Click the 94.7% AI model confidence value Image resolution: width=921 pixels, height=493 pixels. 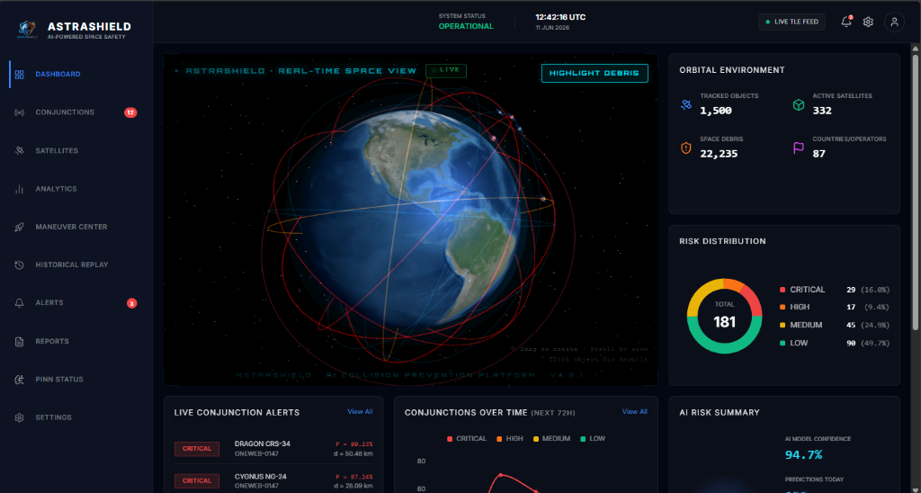tap(803, 454)
